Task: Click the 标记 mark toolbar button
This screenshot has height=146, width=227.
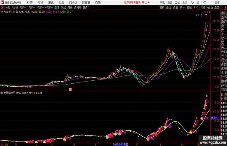Action: tap(203, 7)
